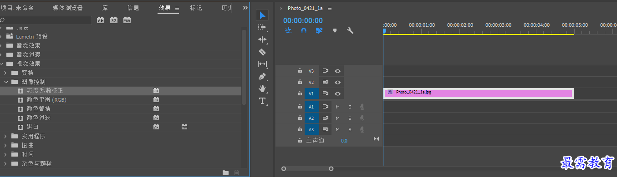
Task: Click the search magnifier in effects panel
Action: tap(2, 20)
